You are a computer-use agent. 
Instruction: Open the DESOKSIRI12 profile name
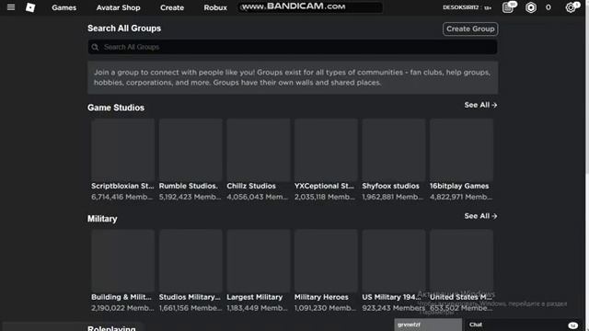[460, 7]
